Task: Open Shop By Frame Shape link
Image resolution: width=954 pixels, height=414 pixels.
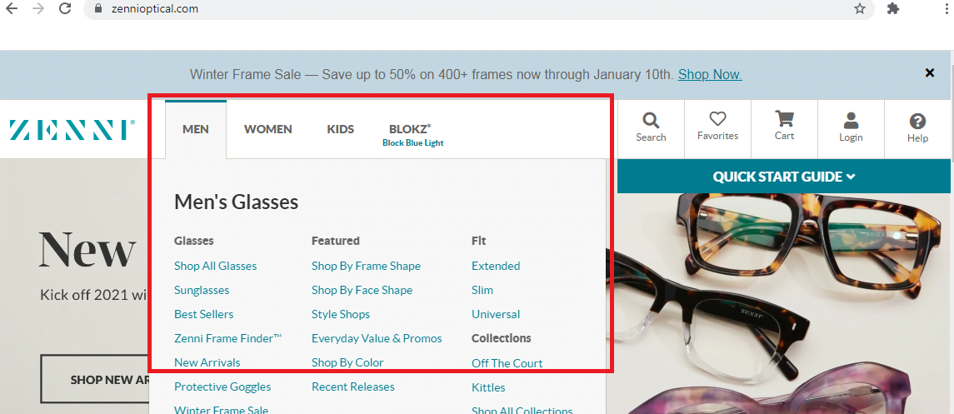Action: click(x=367, y=266)
